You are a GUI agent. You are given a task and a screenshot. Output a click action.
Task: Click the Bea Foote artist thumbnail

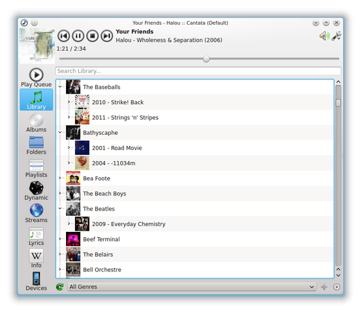[73, 178]
